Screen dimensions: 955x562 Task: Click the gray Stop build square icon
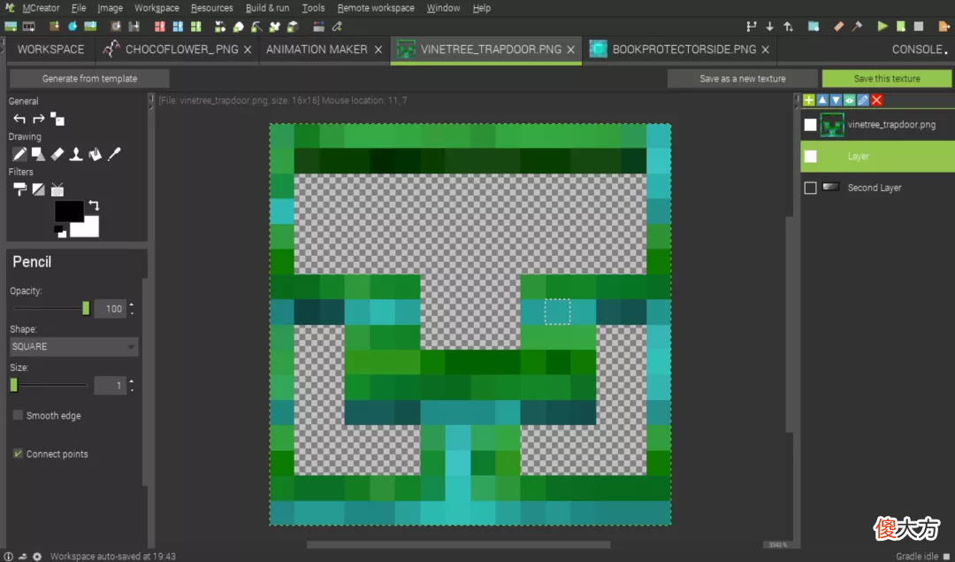tap(919, 27)
